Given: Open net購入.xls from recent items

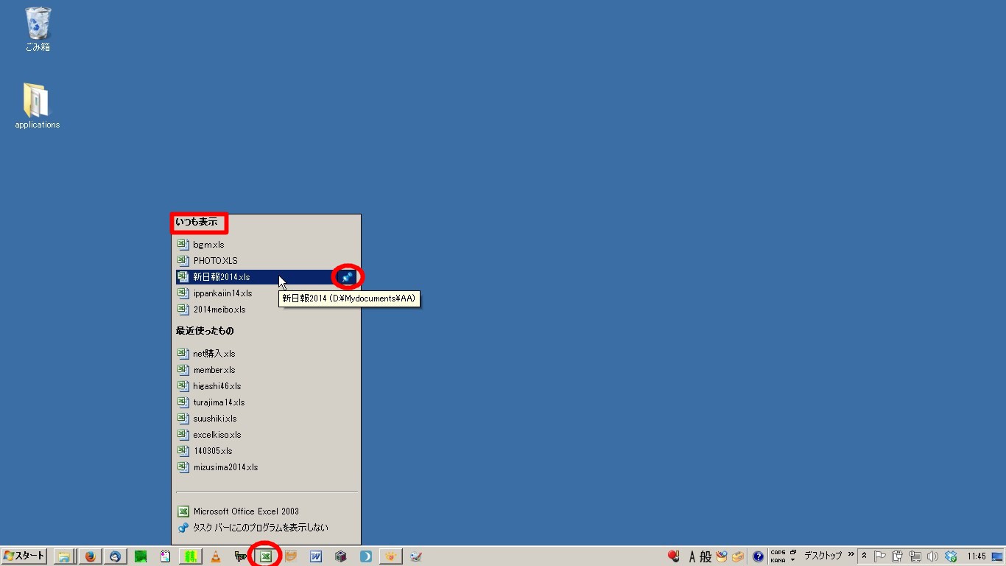Looking at the screenshot, I should point(266,354).
